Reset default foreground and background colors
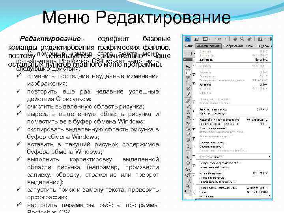 pyautogui.click(x=185, y=191)
